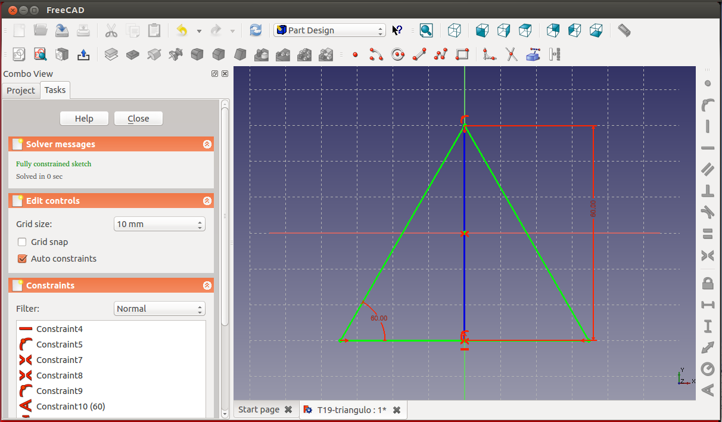This screenshot has width=722, height=422.
Task: Apply the lock constraint from right toolbar
Action: click(x=708, y=282)
